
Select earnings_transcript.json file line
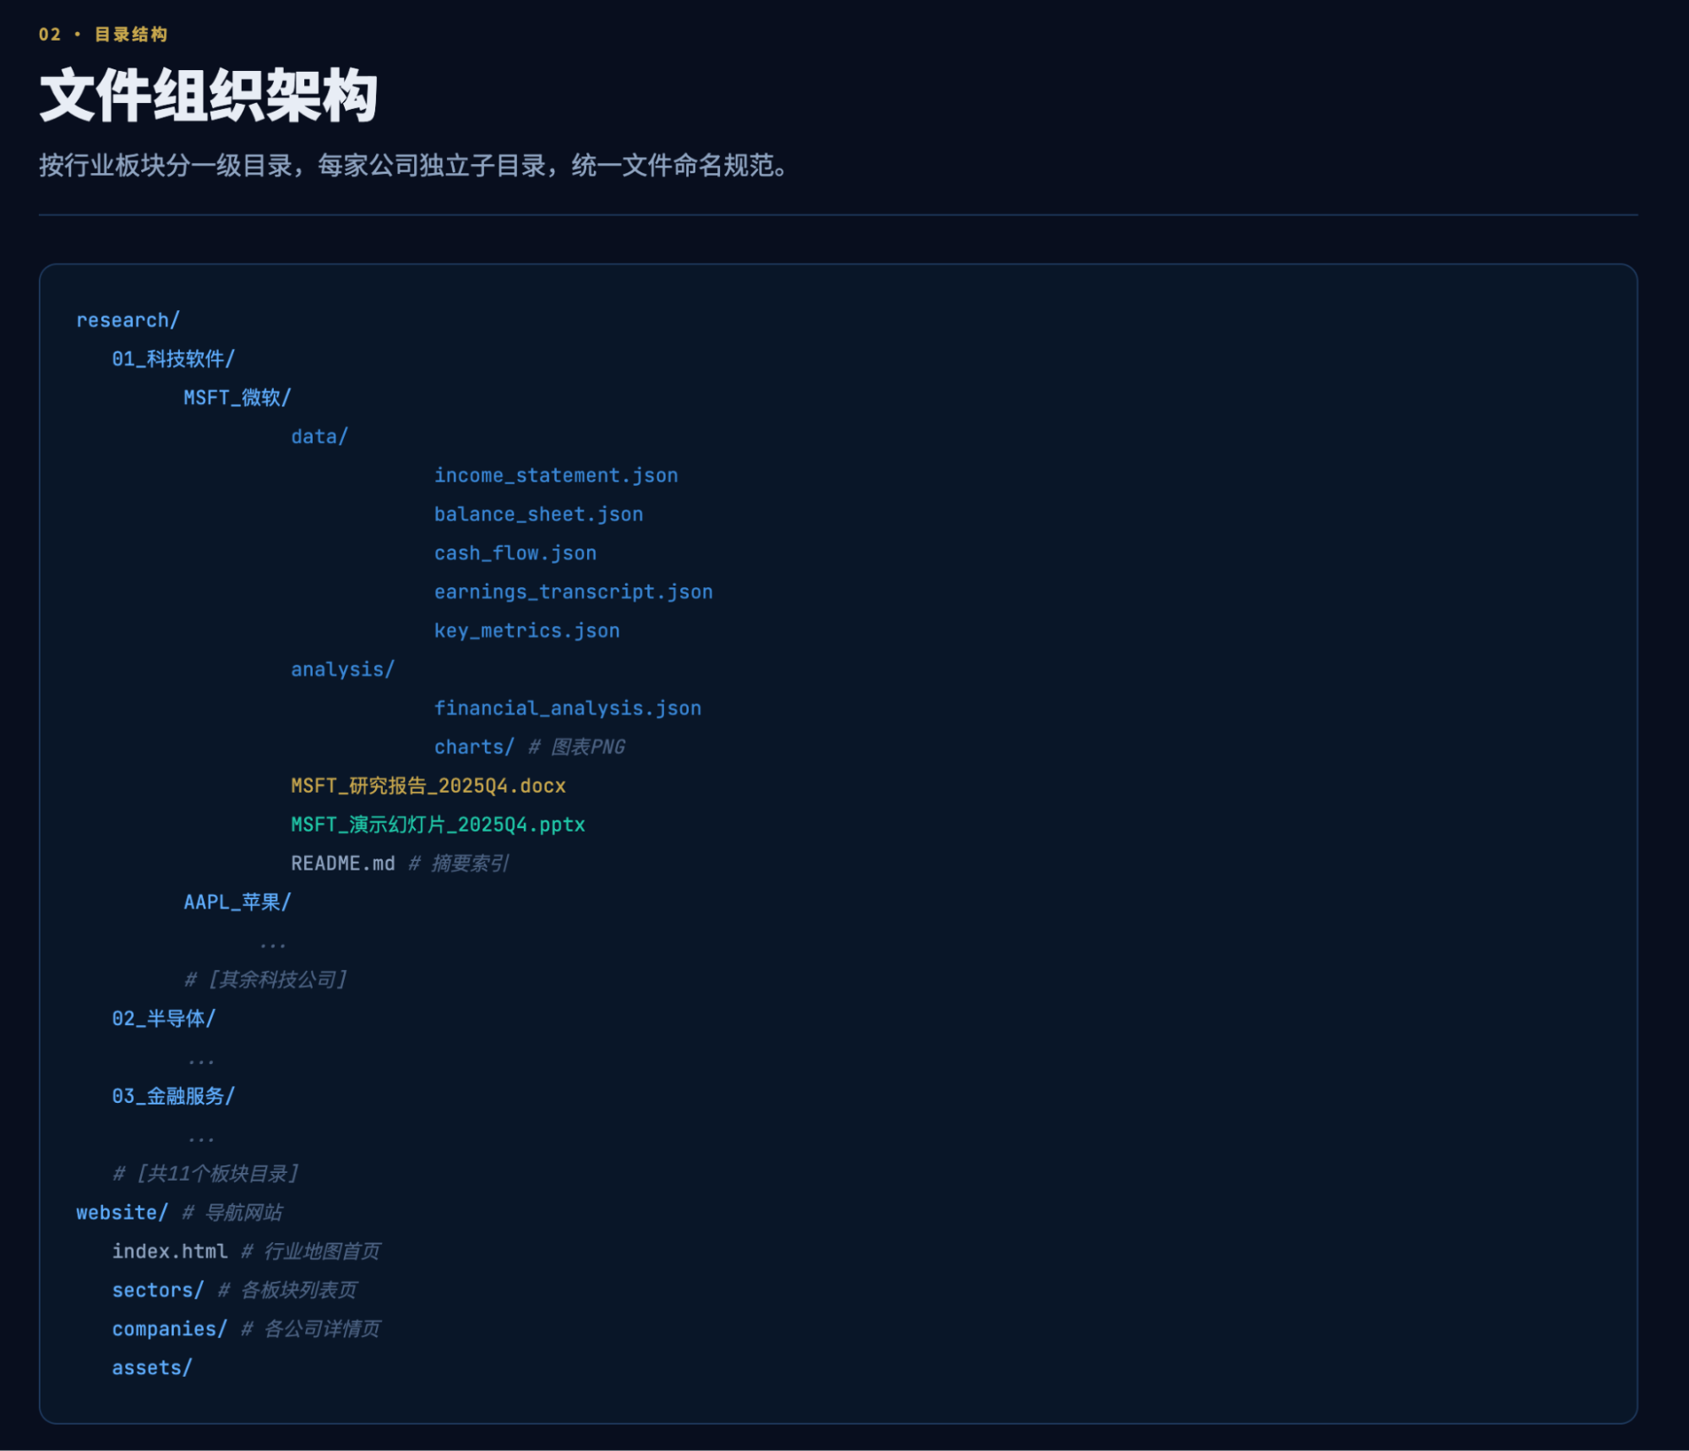[573, 592]
